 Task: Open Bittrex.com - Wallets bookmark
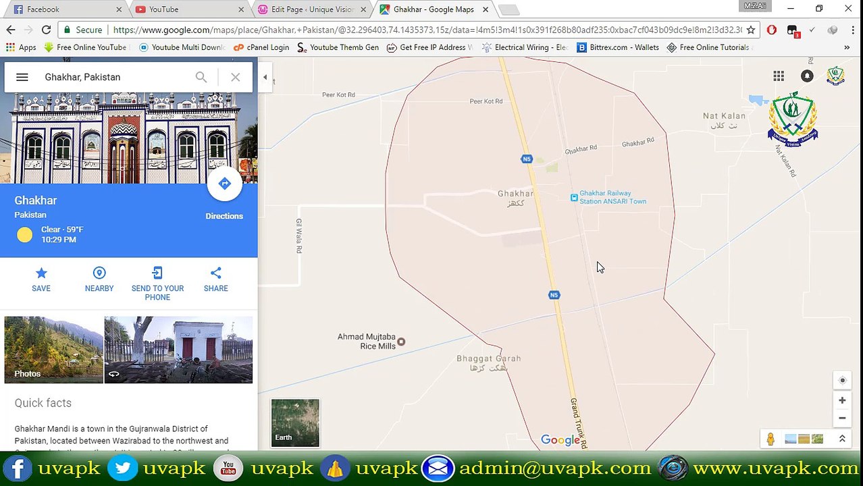click(618, 47)
